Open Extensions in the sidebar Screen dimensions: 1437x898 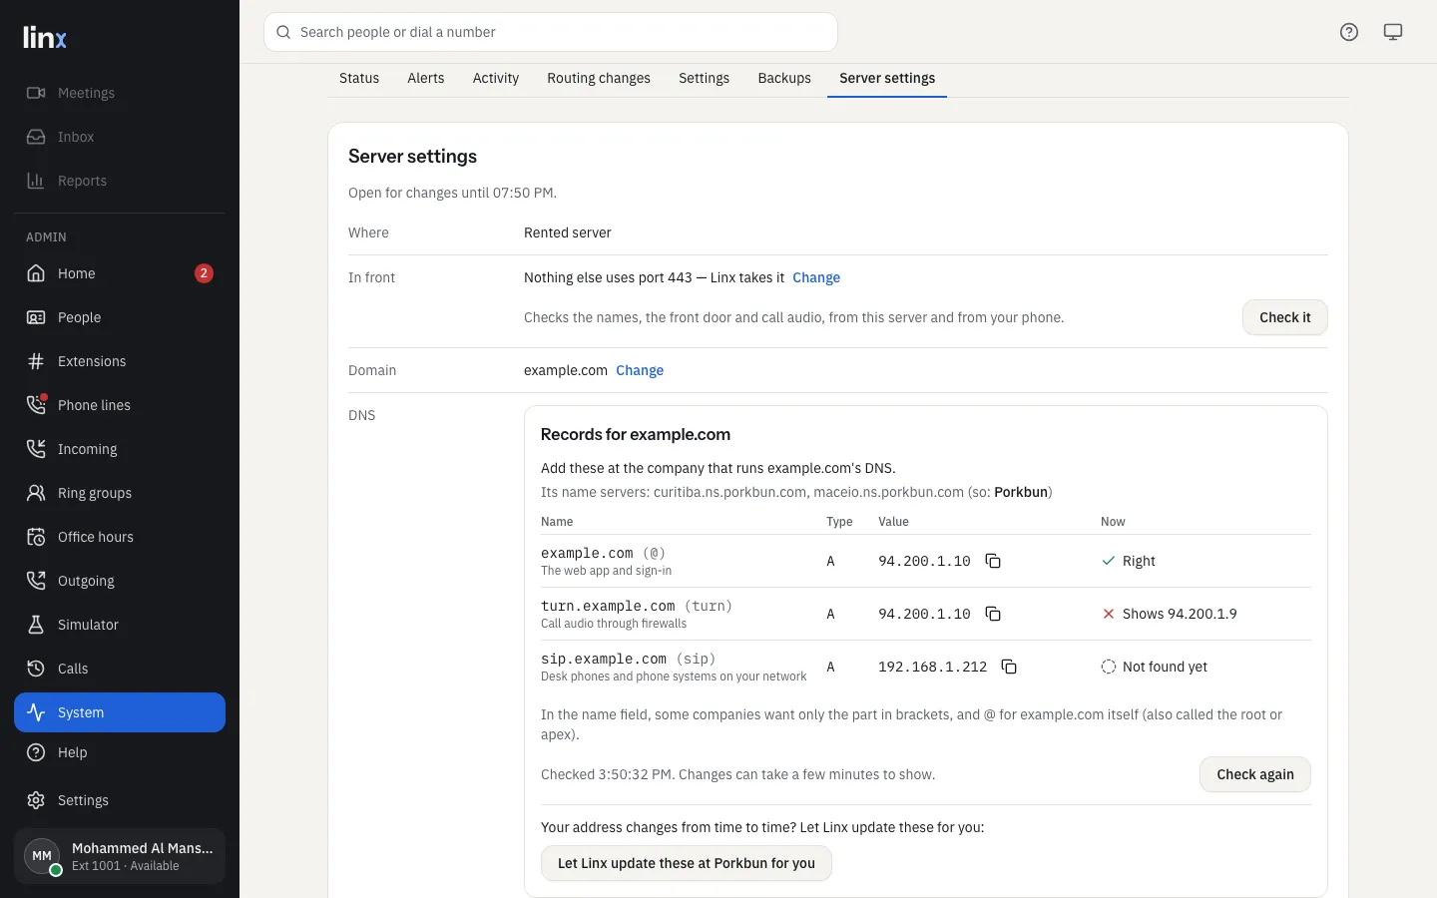pos(120,361)
